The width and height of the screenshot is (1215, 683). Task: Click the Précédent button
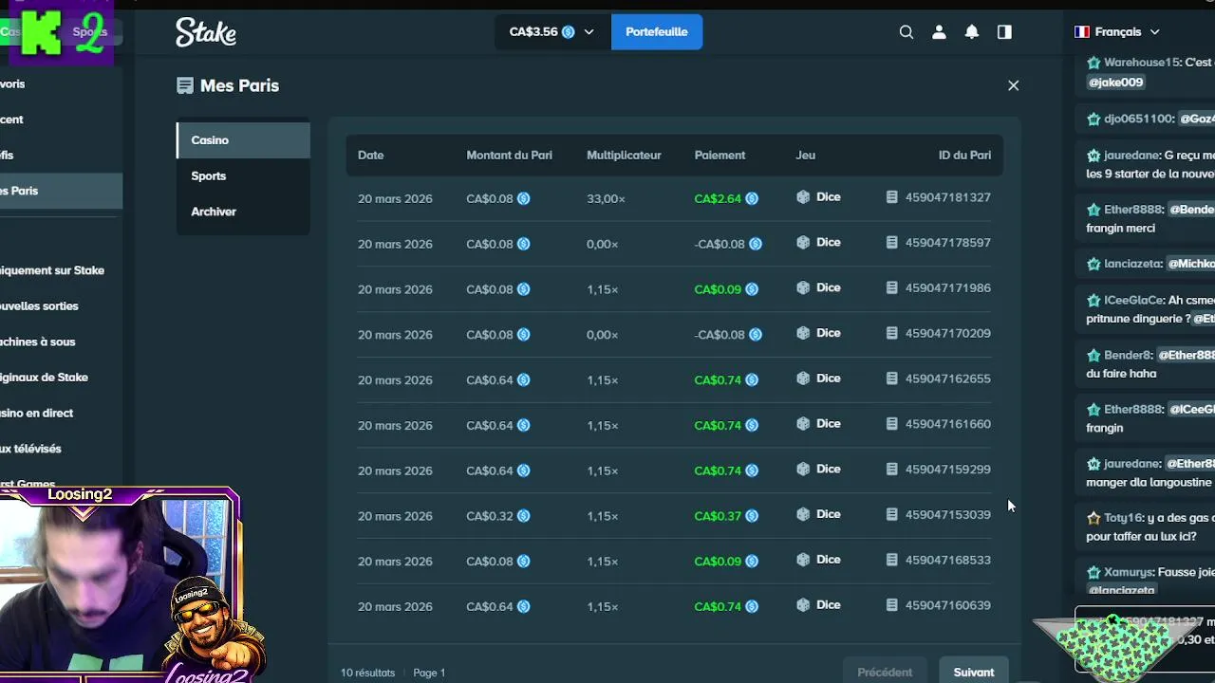(885, 672)
